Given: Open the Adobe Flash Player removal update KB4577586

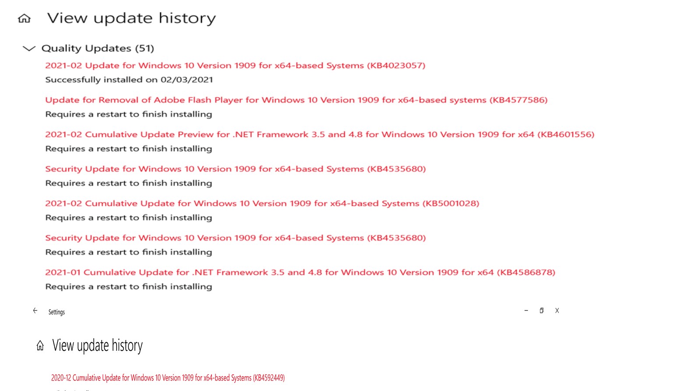Looking at the screenshot, I should point(296,100).
